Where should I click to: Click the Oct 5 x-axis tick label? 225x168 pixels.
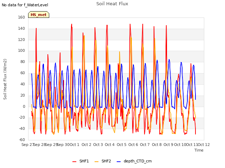[x=122, y=145]
